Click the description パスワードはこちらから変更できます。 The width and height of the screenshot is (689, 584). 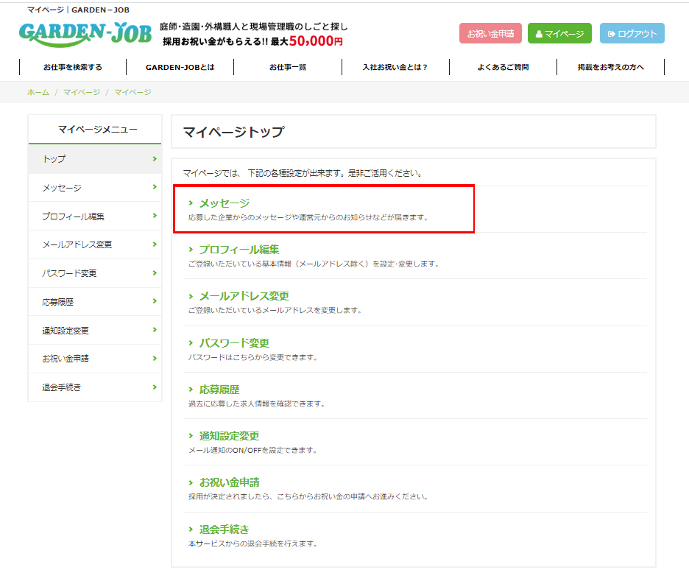(x=253, y=357)
